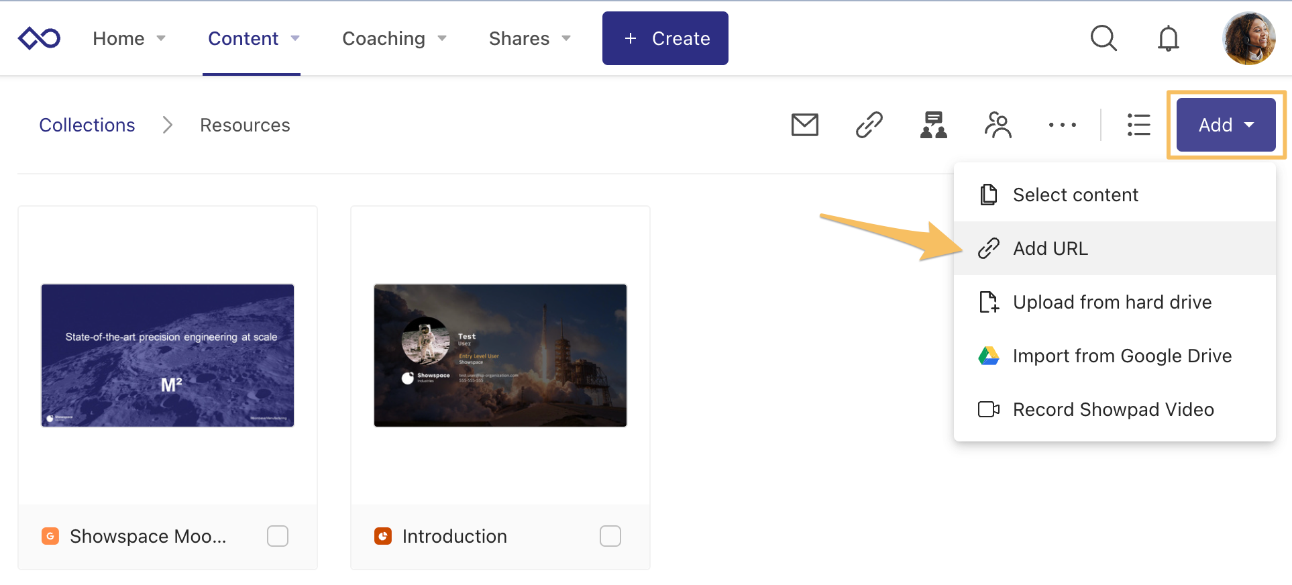Screen dimensions: 1292x585
Task: Expand the Shares navigation dropdown
Action: (x=529, y=38)
